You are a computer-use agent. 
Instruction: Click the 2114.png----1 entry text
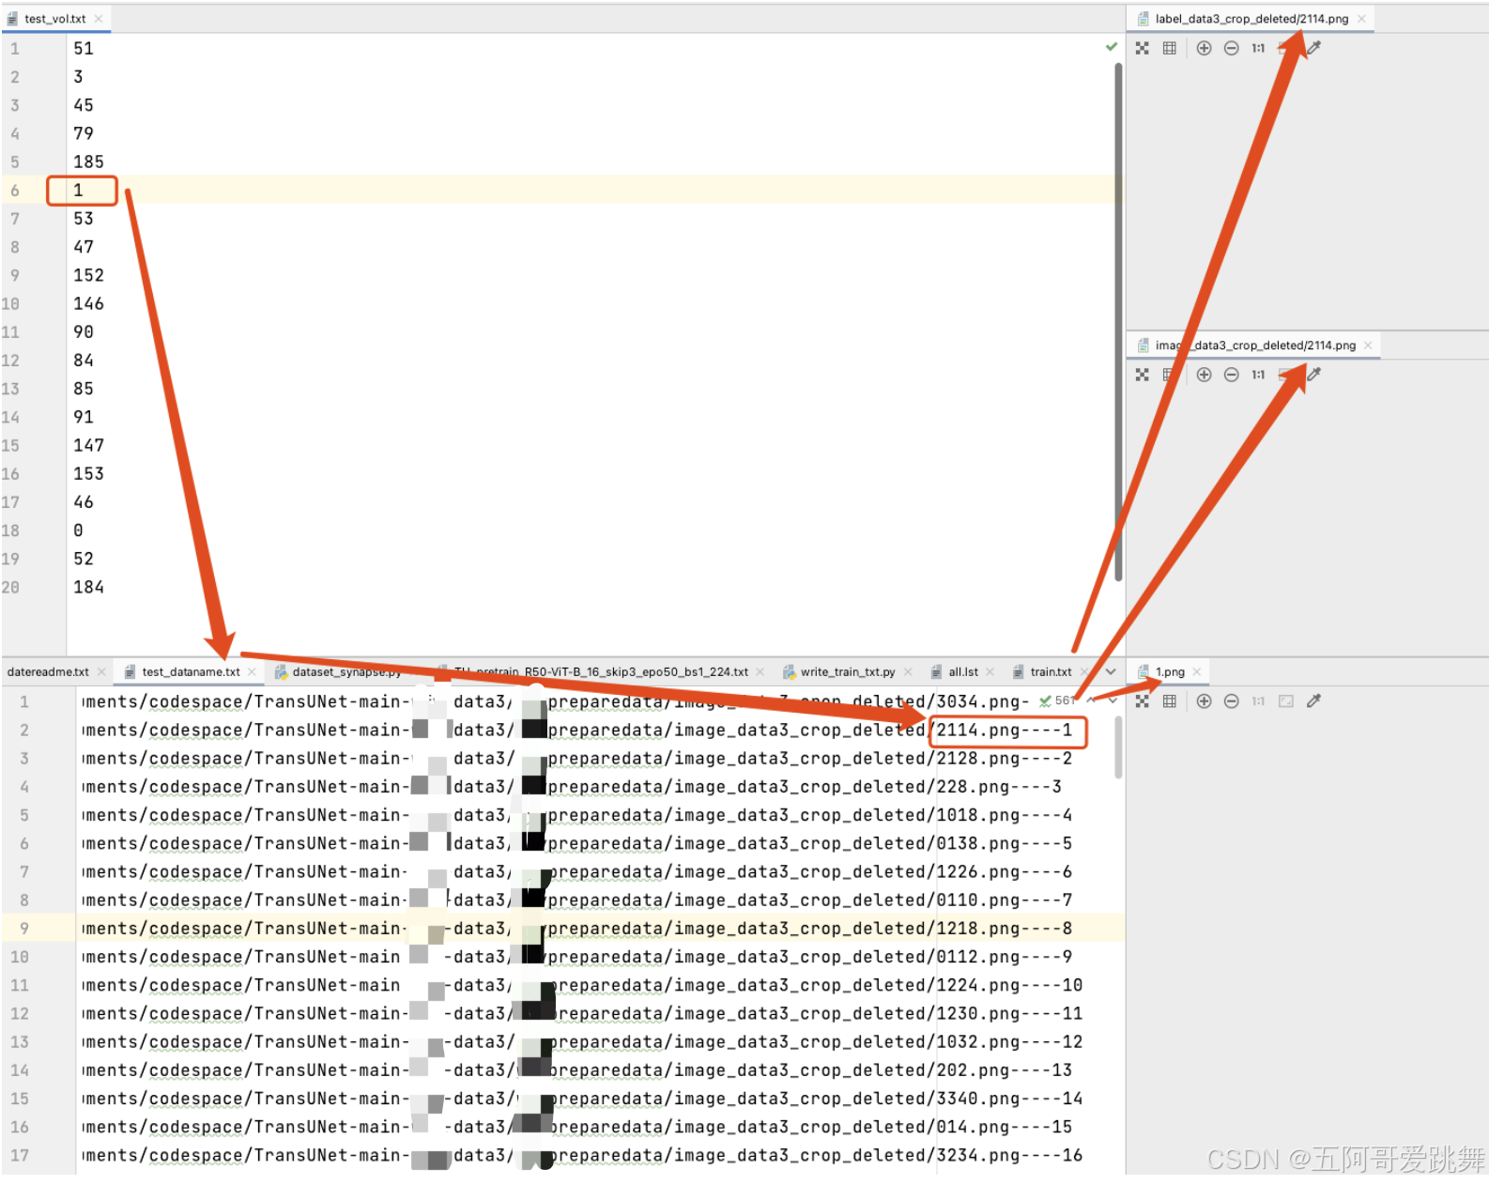(1005, 731)
